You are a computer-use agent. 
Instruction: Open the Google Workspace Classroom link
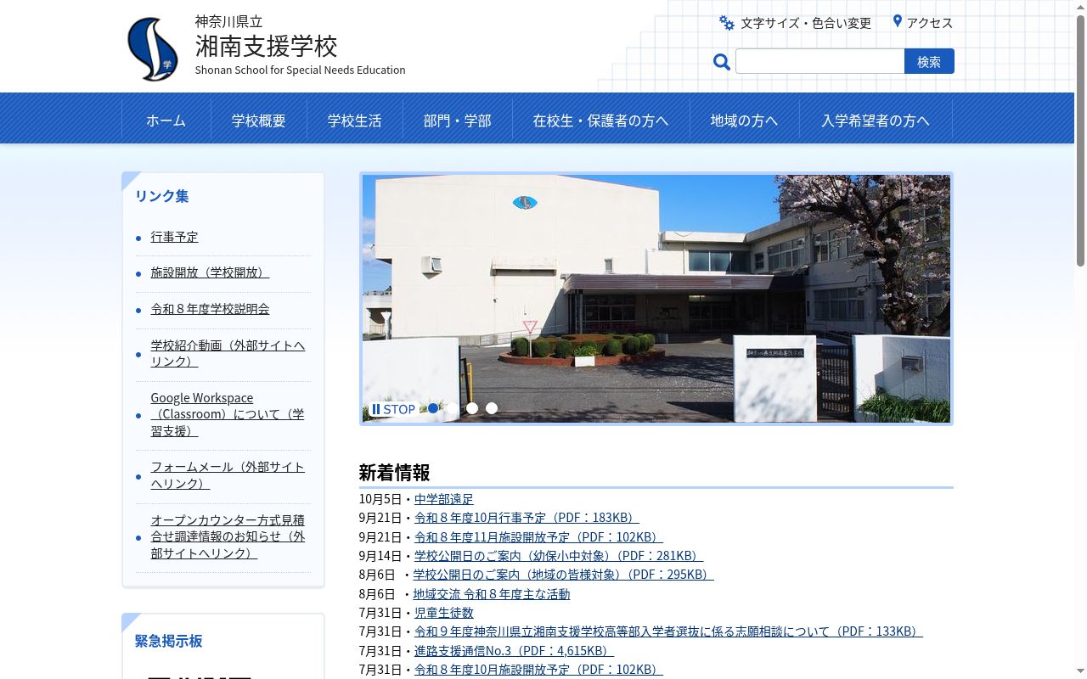coord(228,414)
